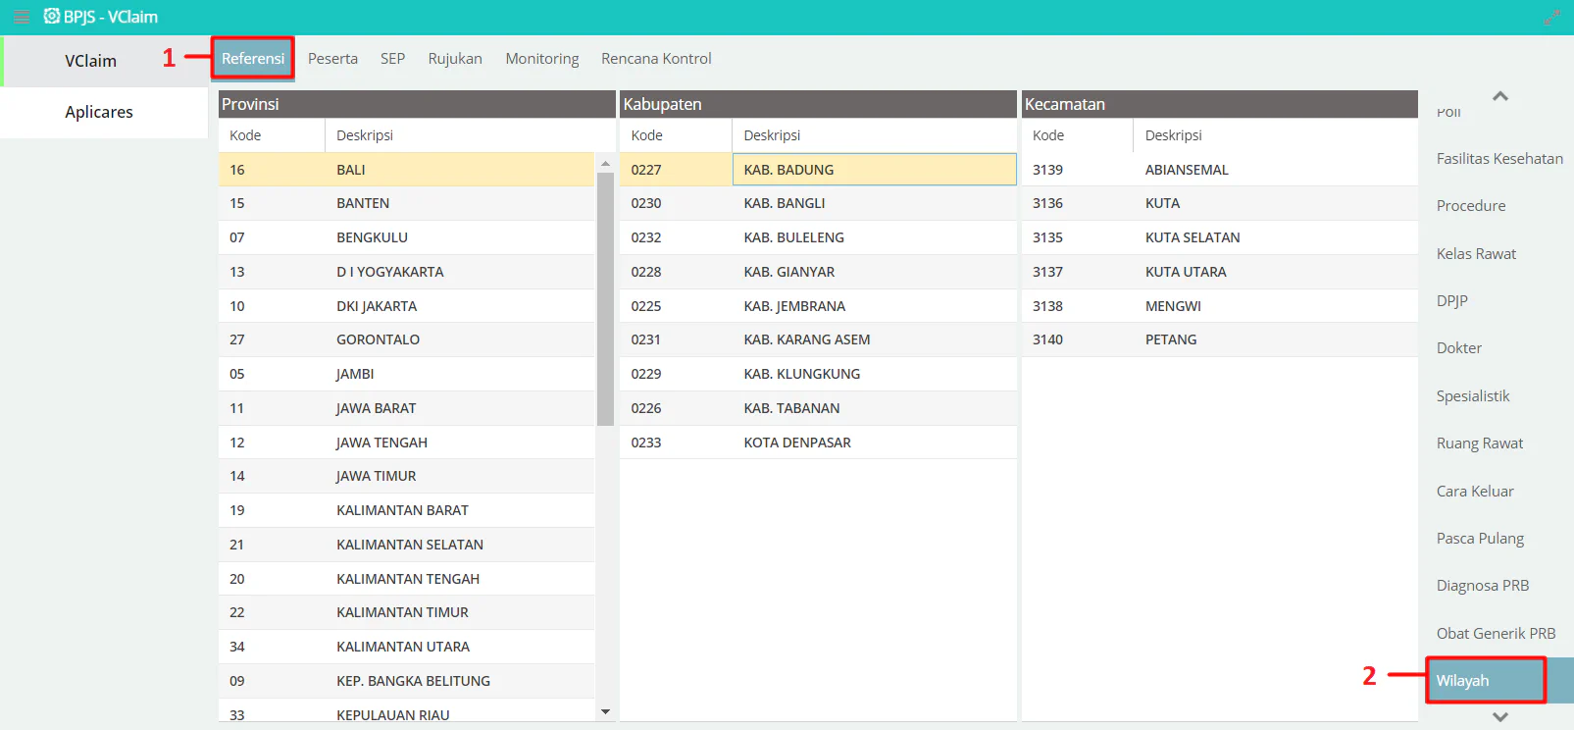Select GORONTALO province row
Screen dimensions: 1574x730
tap(407, 339)
